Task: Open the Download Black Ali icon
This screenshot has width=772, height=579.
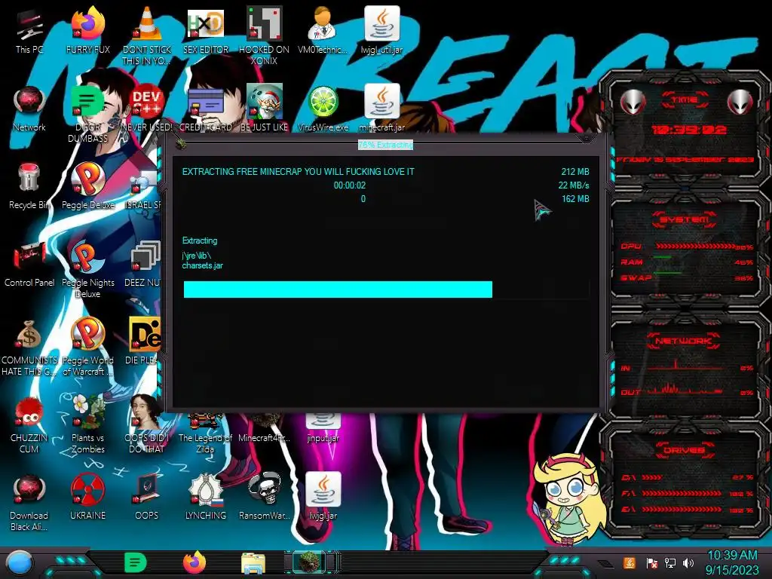Action: (29, 503)
